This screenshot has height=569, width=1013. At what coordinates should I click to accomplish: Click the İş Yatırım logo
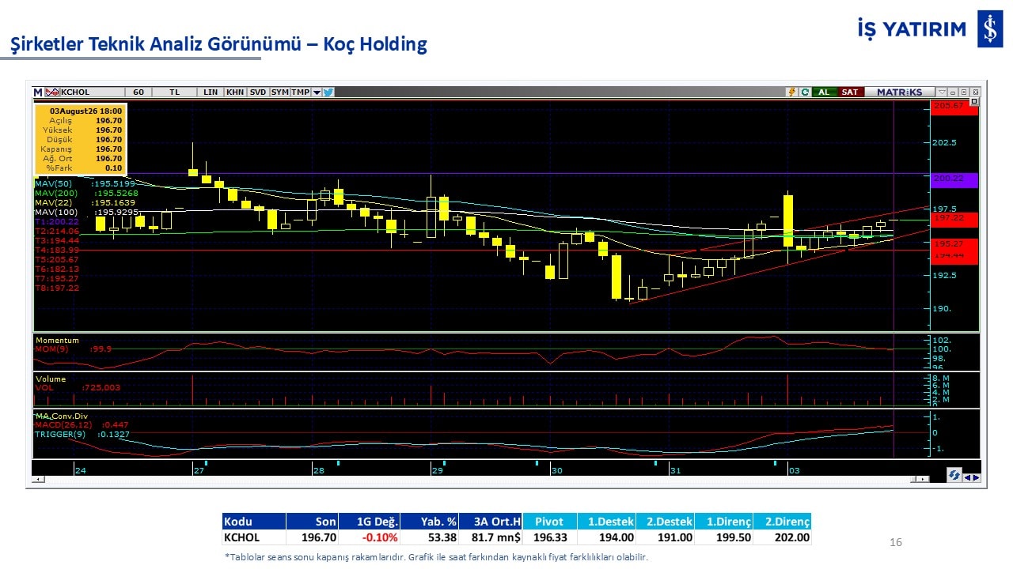pos(930,29)
